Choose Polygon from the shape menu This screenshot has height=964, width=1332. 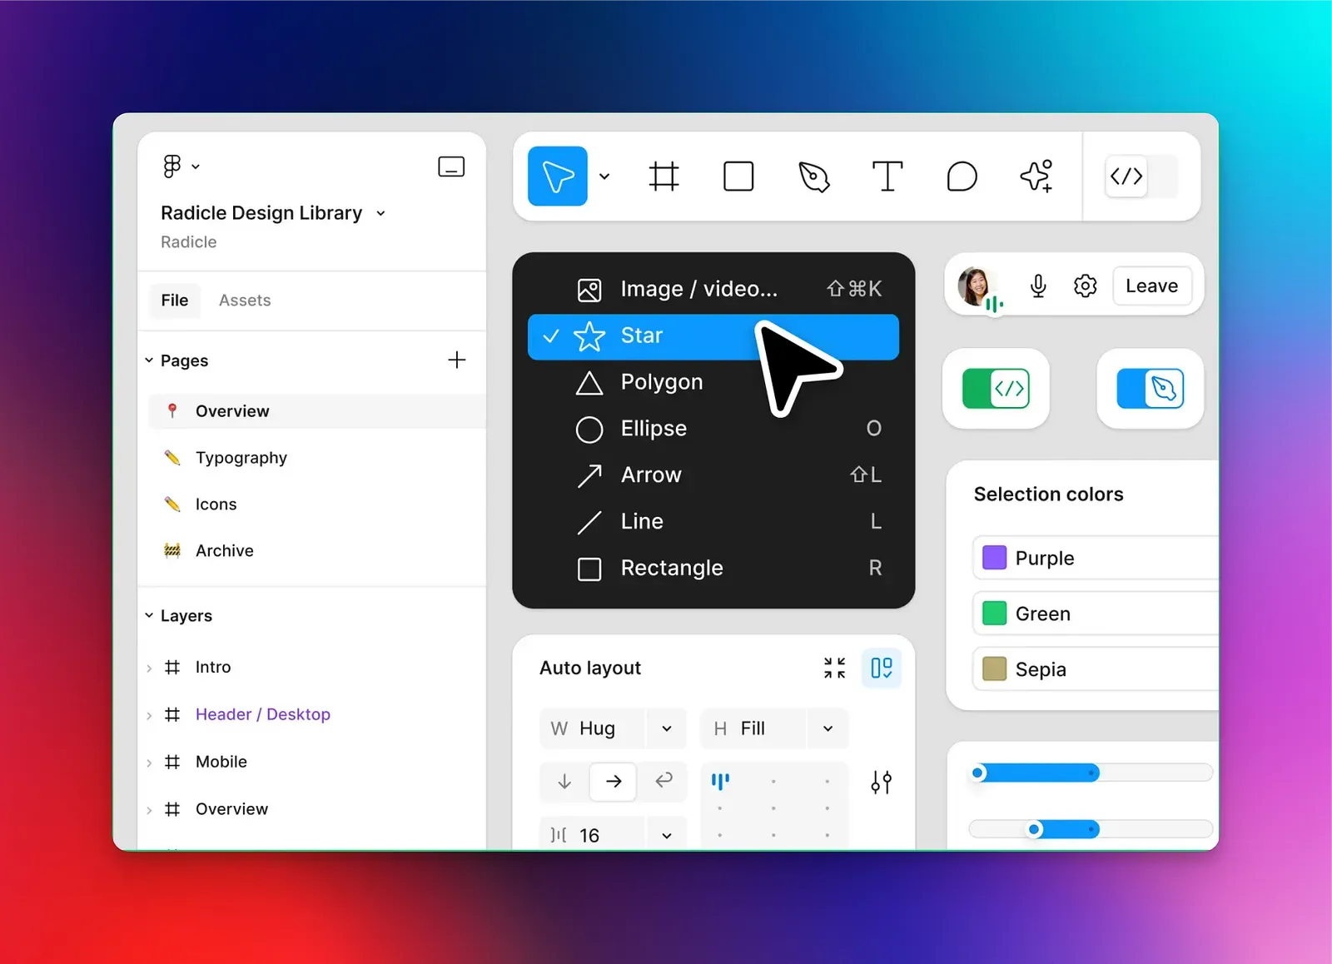click(x=713, y=382)
